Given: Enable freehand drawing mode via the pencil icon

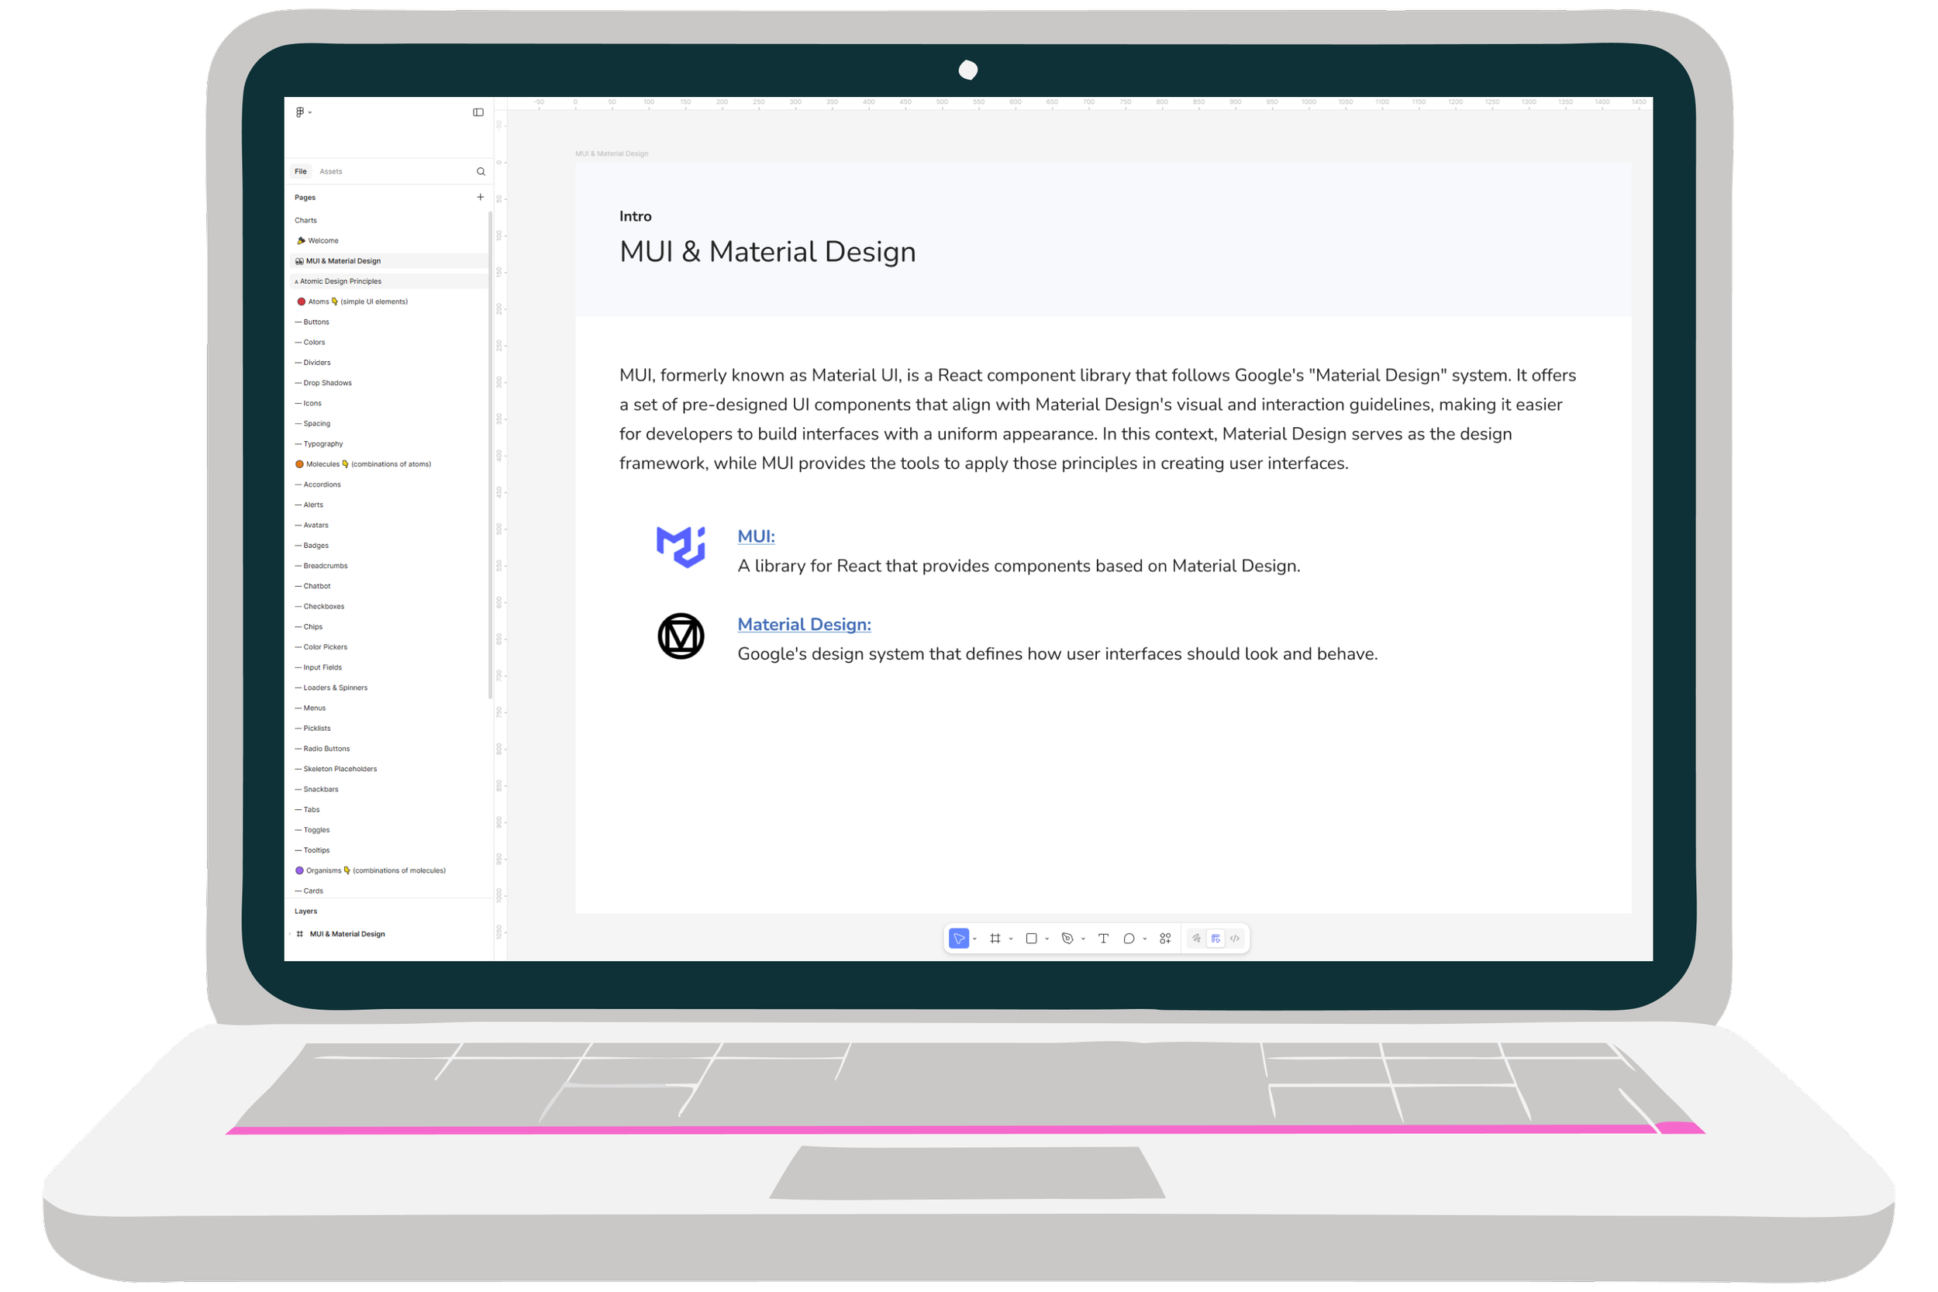Looking at the screenshot, I should coord(1196,938).
